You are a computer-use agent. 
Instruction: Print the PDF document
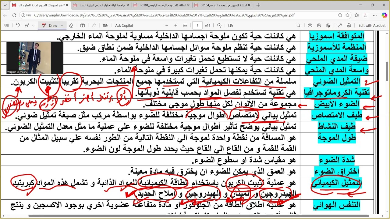point(310,26)
